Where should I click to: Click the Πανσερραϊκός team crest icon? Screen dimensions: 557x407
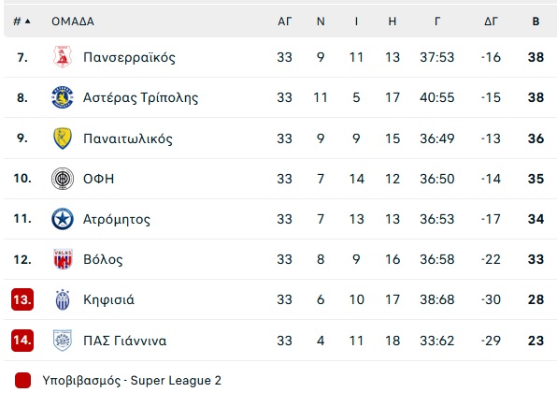click(x=63, y=56)
